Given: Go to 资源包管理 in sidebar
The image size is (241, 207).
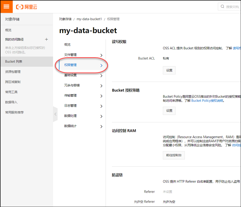Looking at the screenshot, I should pos(13,72).
